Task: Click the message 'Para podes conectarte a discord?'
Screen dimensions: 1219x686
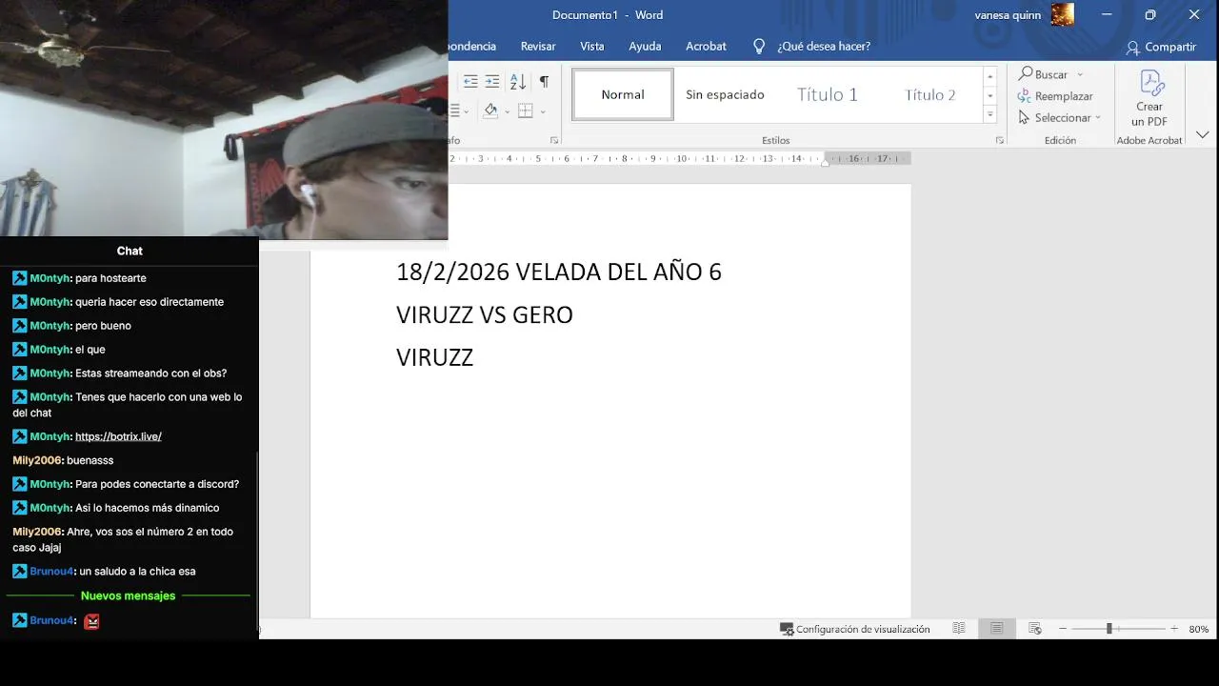Action: tap(157, 484)
